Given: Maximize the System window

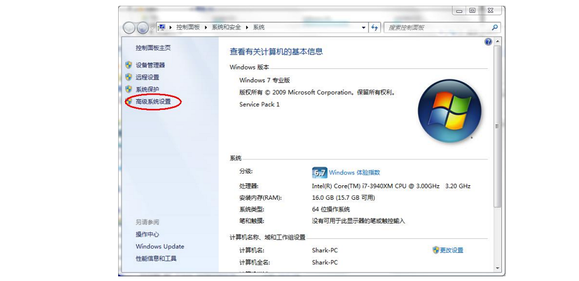Looking at the screenshot, I should (x=473, y=11).
